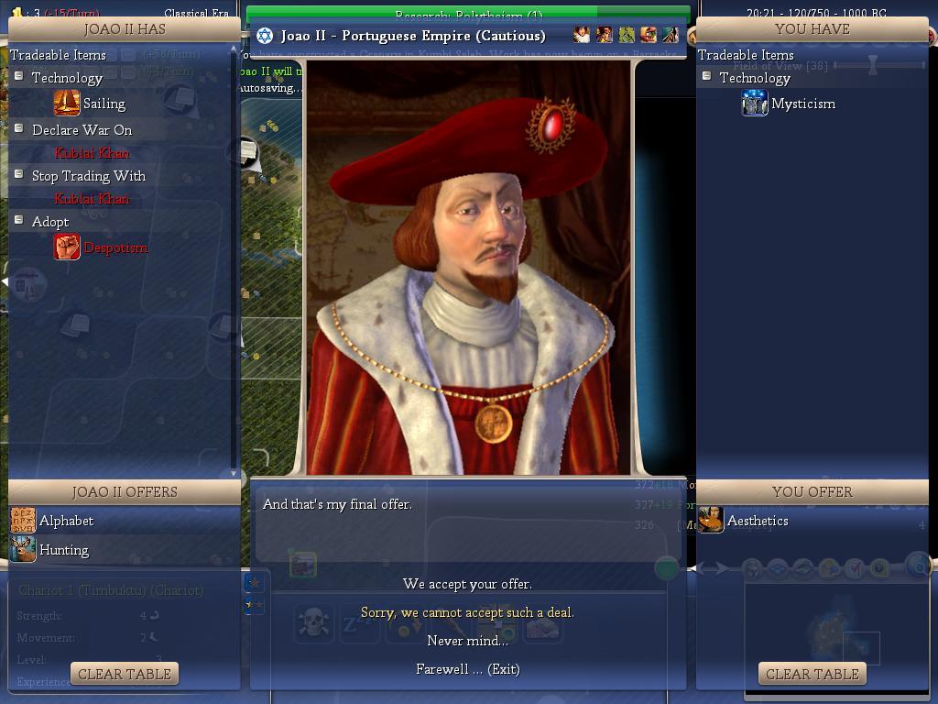Click the Aesthetics icon in your offer

711,520
